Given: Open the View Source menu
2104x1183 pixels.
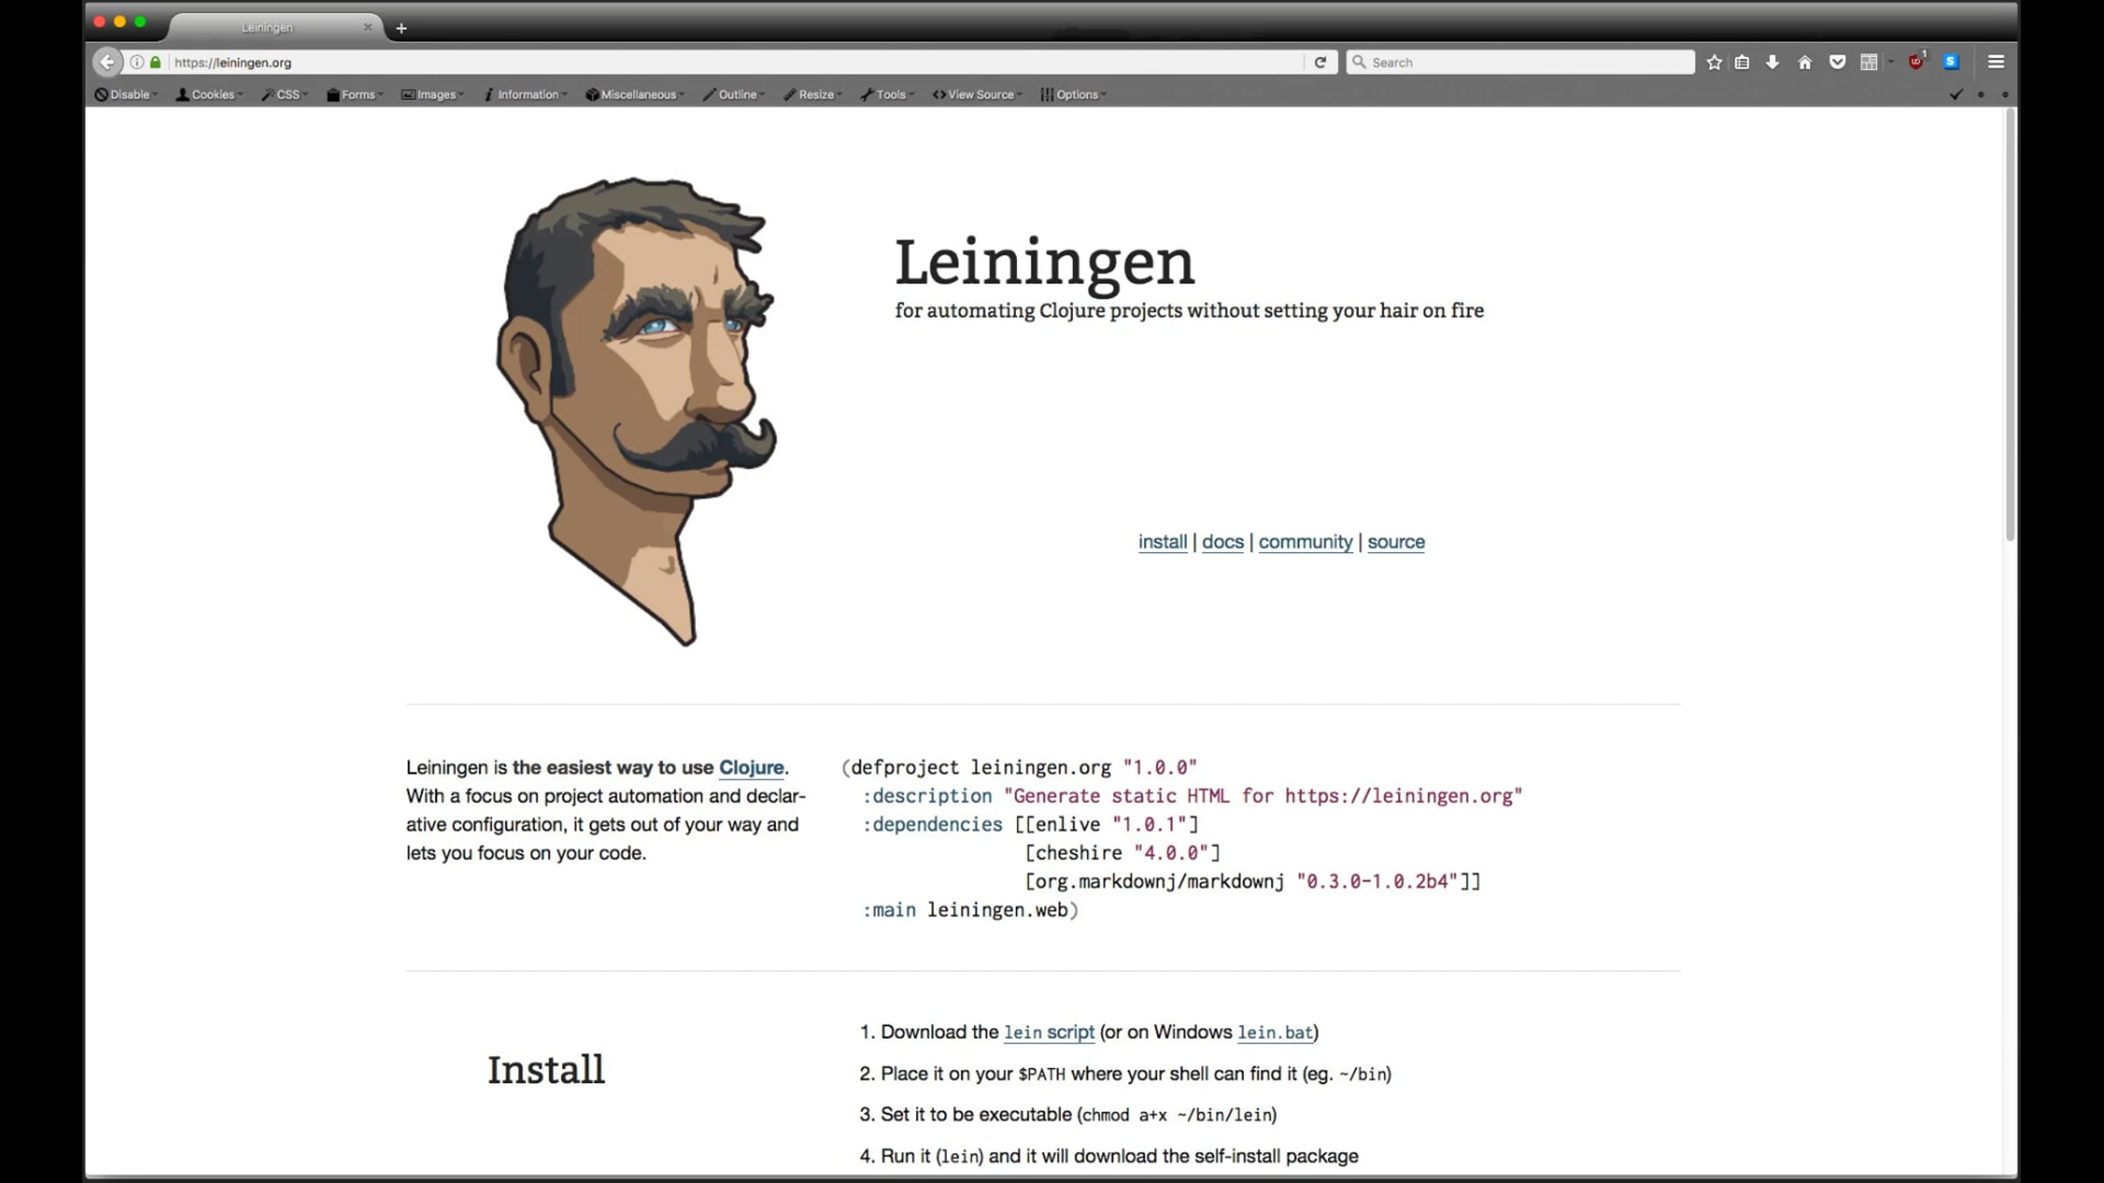Looking at the screenshot, I should coord(977,95).
